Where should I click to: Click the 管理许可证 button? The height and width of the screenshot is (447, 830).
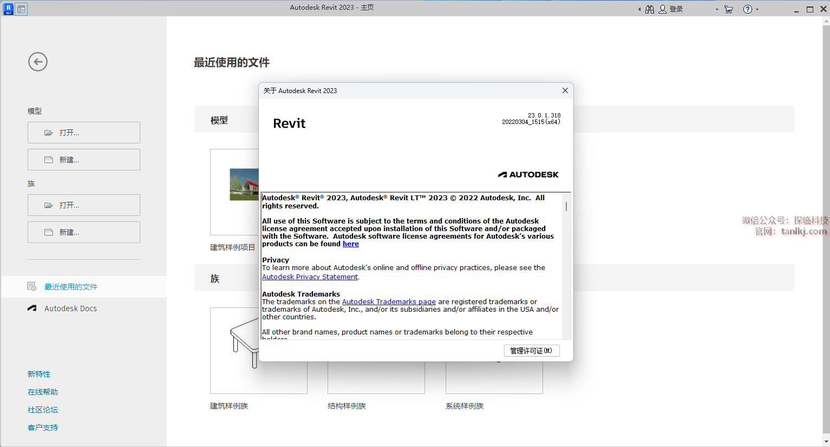pyautogui.click(x=531, y=351)
